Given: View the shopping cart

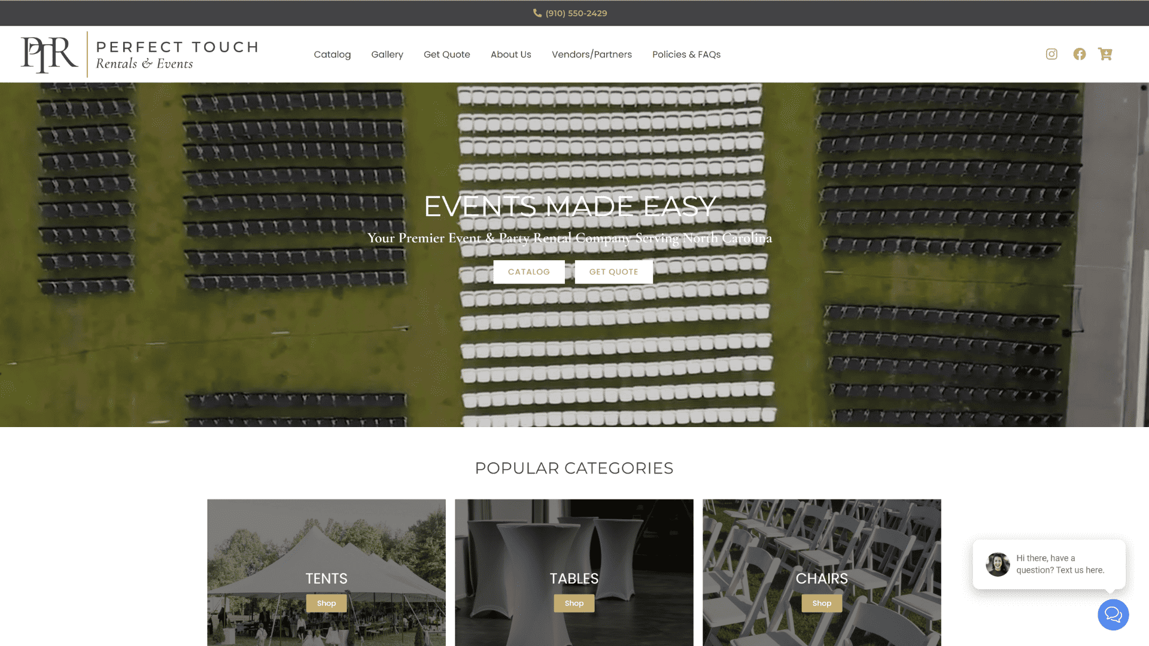Looking at the screenshot, I should [x=1105, y=54].
